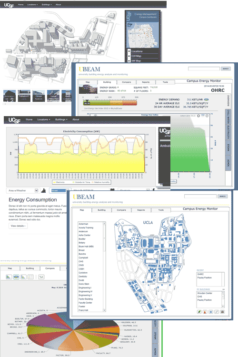
Task: Click the blue snowflake icon below My Buildings
Action: pyautogui.click(x=211, y=312)
